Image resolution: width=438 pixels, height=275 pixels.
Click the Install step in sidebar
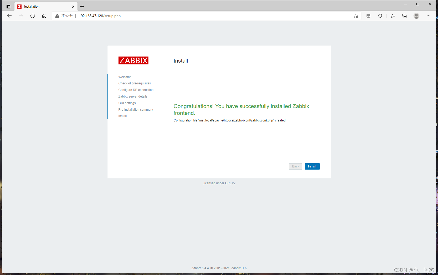(122, 116)
